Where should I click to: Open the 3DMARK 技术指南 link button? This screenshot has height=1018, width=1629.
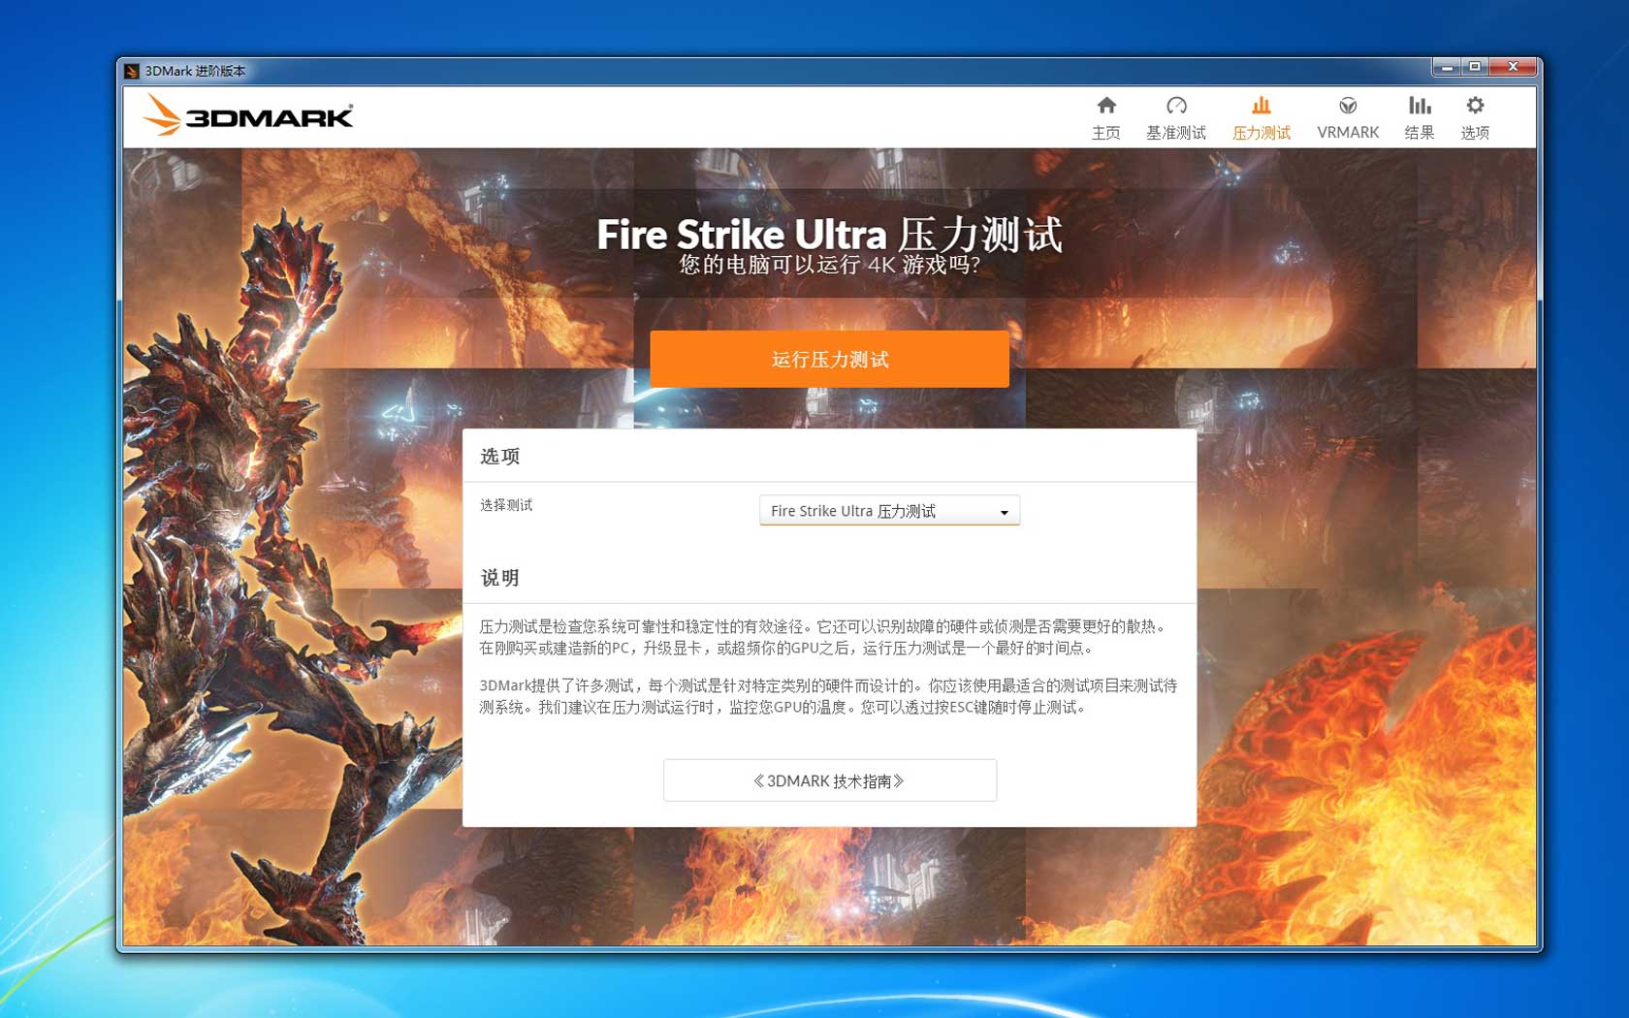coord(830,780)
